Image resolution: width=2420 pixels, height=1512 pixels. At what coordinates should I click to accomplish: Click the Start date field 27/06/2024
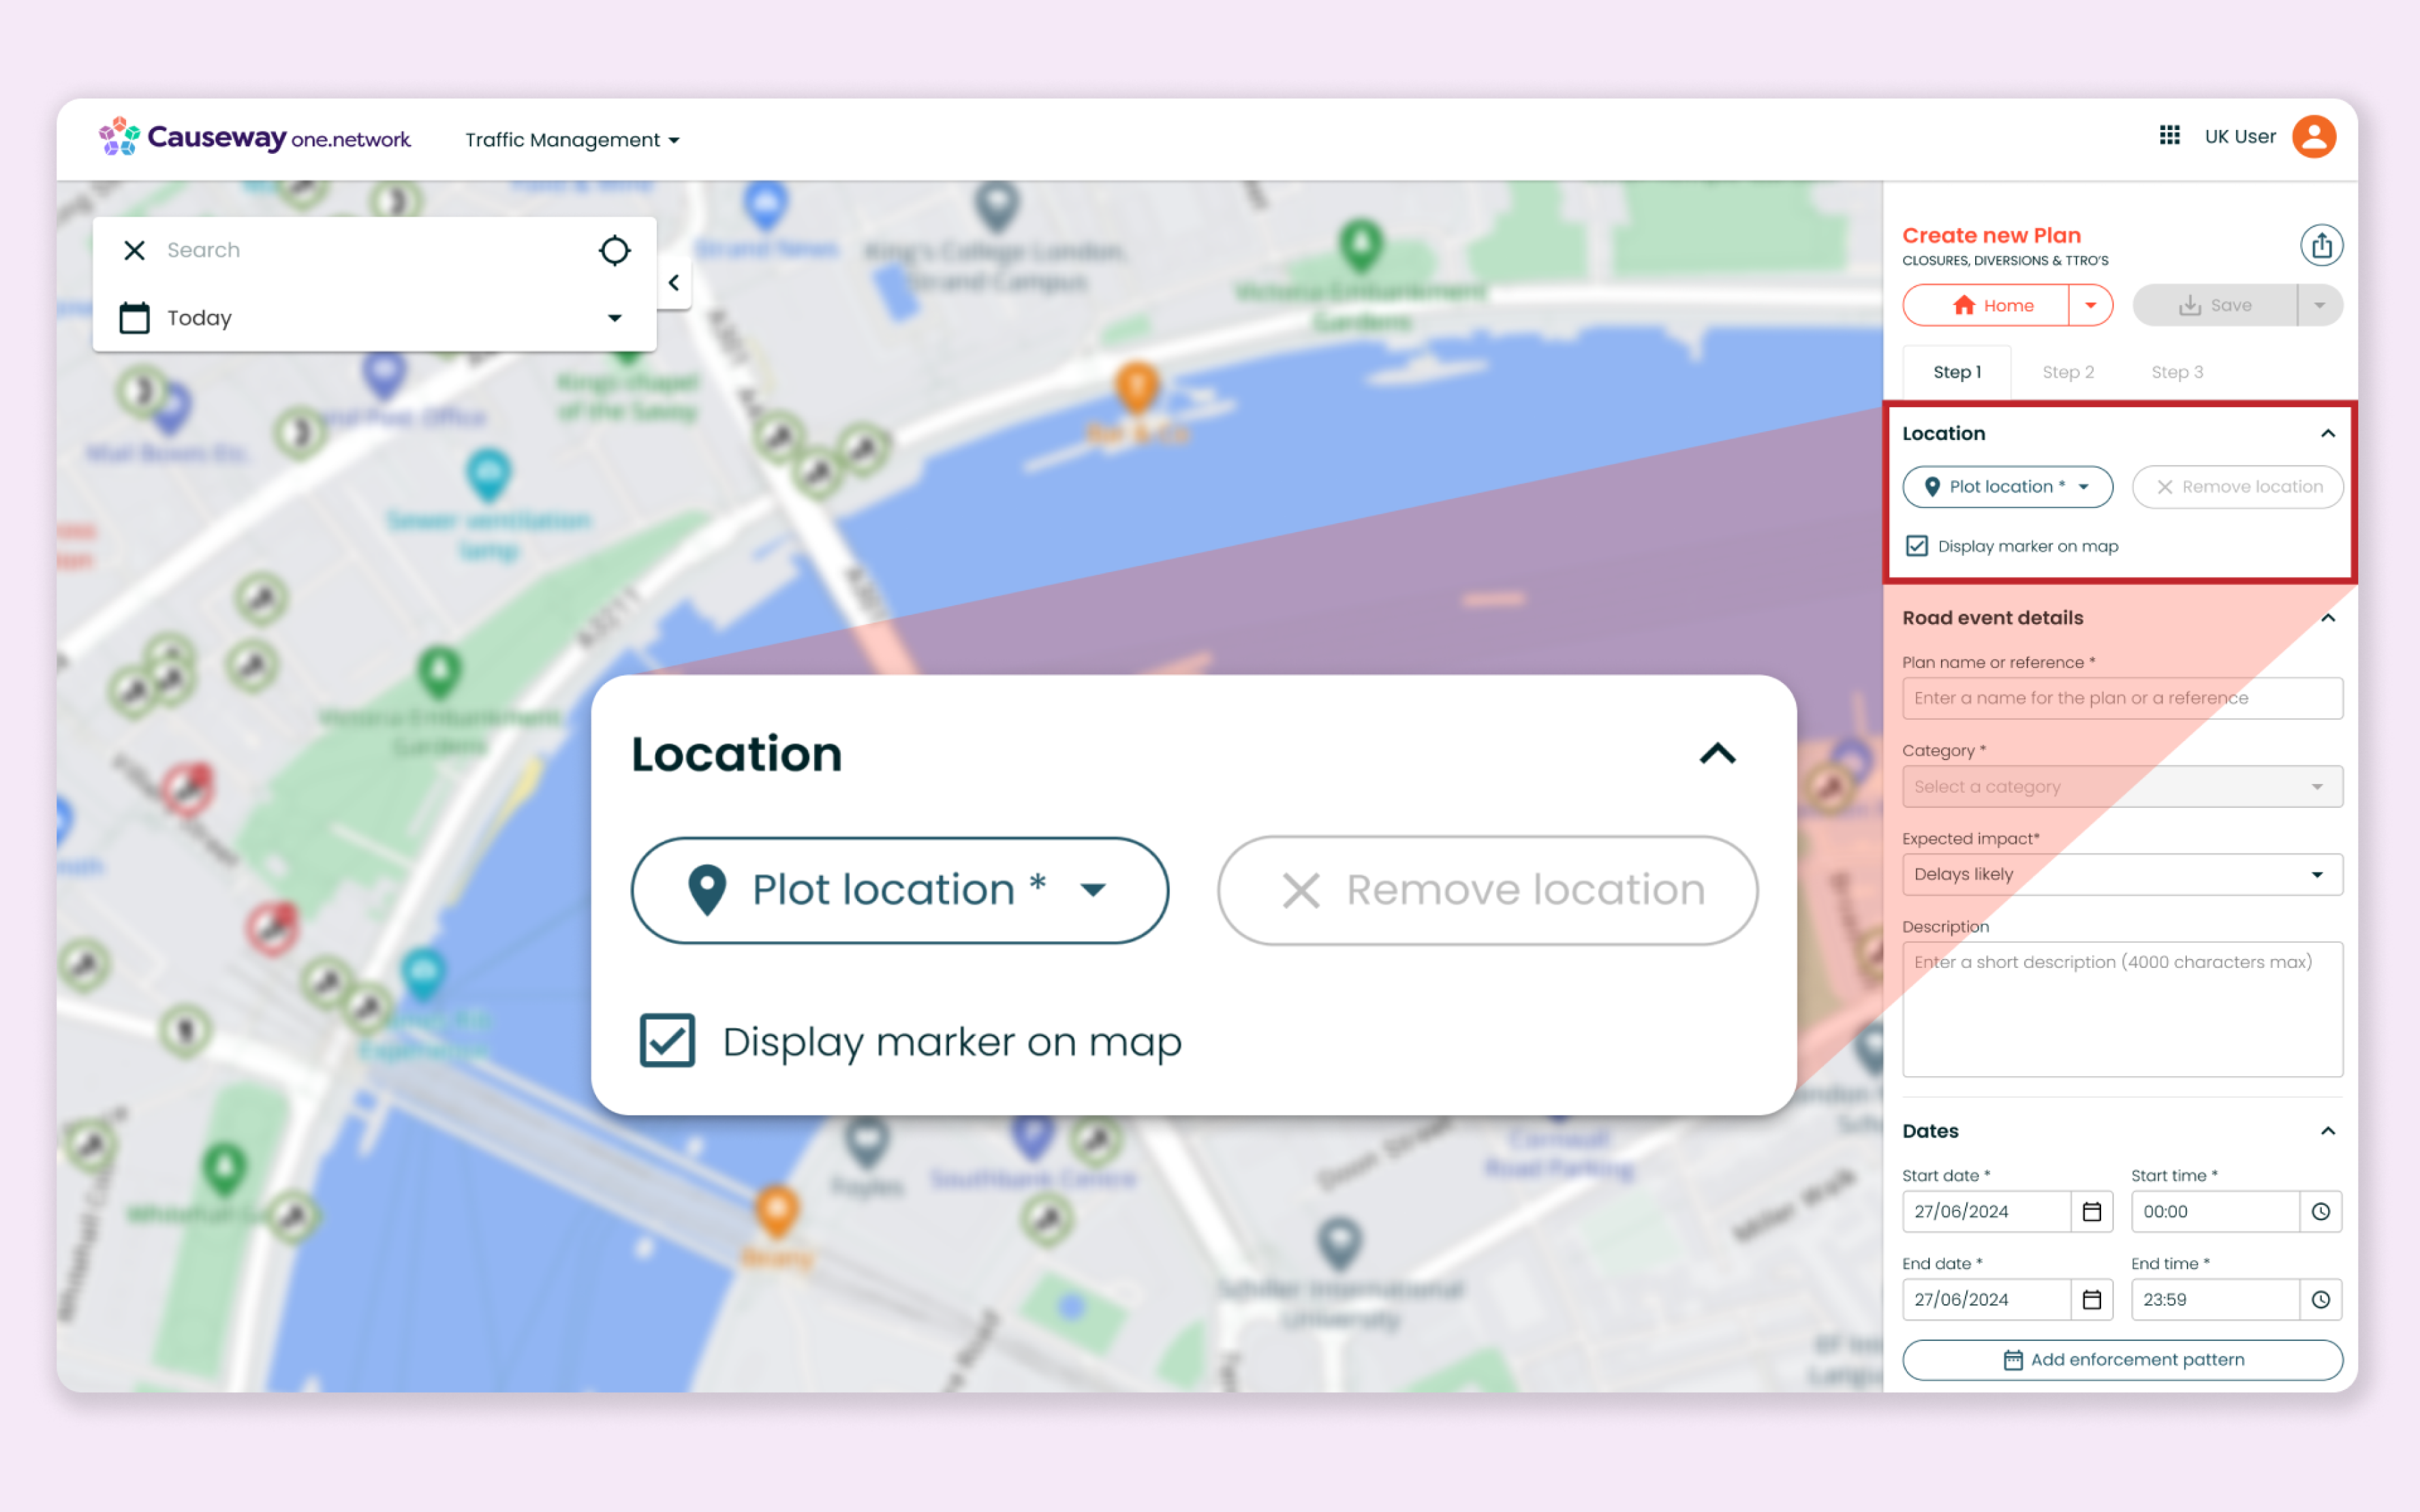(x=1986, y=1211)
